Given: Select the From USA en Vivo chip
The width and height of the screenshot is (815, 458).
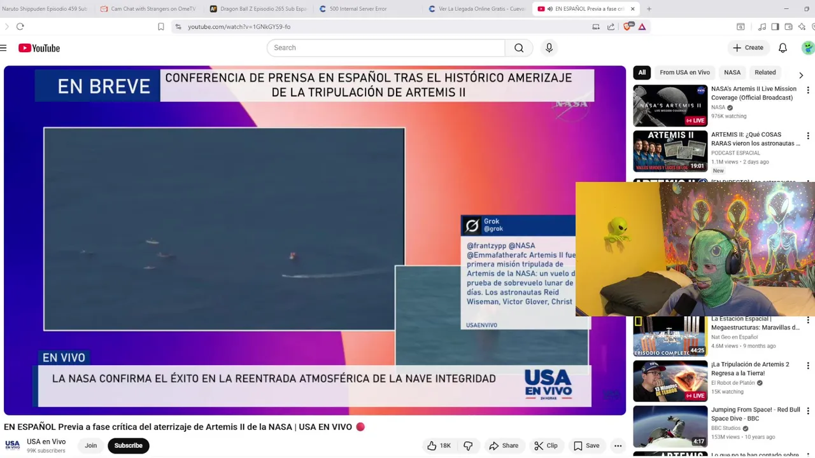Looking at the screenshot, I should [684, 73].
